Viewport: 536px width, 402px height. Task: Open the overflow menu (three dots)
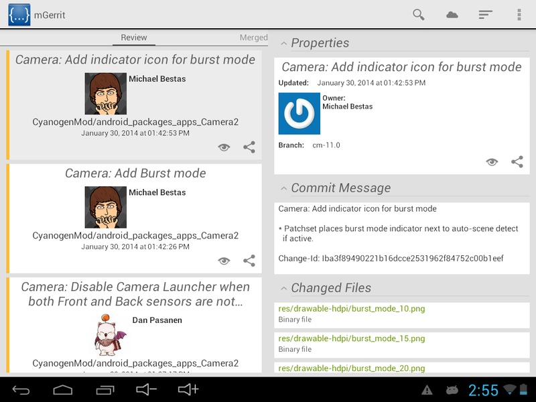tap(519, 15)
